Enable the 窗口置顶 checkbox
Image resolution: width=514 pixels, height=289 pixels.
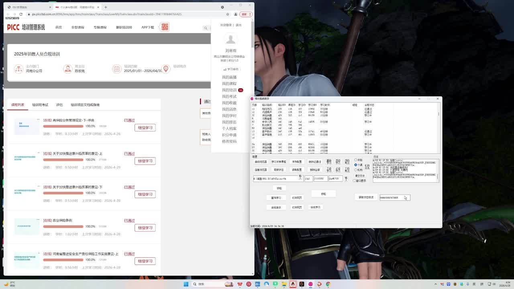coord(355,181)
